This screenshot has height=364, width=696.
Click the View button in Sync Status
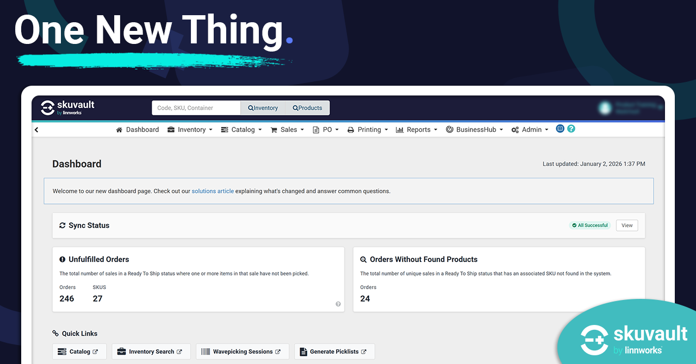coord(627,226)
